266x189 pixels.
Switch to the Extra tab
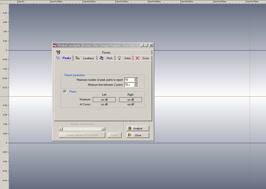[x=124, y=58]
